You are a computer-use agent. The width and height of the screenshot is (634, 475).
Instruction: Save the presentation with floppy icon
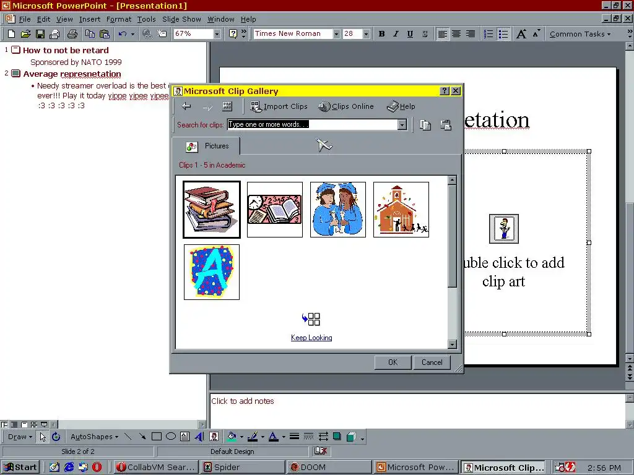point(40,34)
